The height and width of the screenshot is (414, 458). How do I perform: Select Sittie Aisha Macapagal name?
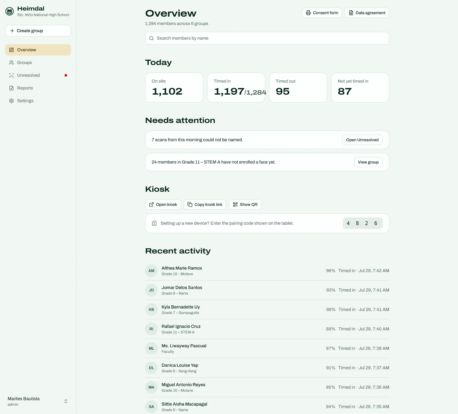184,404
